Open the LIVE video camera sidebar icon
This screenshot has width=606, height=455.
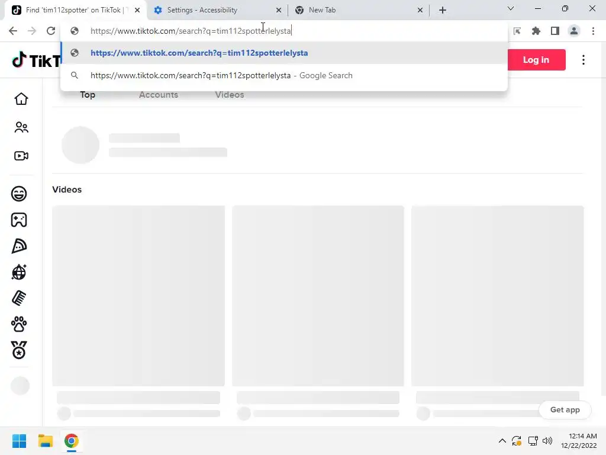(x=21, y=156)
